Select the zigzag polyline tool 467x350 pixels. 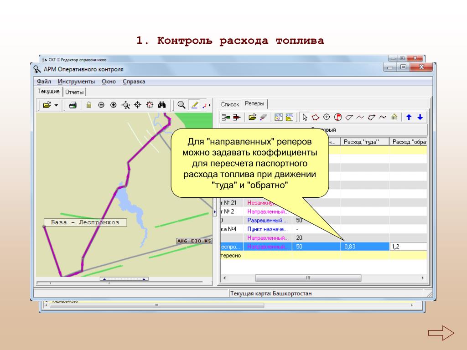click(x=360, y=117)
